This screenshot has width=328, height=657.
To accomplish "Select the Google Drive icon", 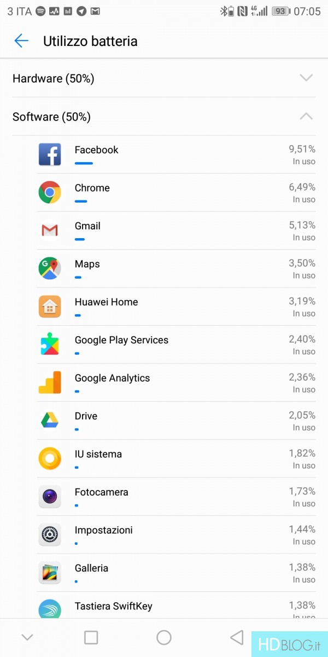I will [x=50, y=420].
